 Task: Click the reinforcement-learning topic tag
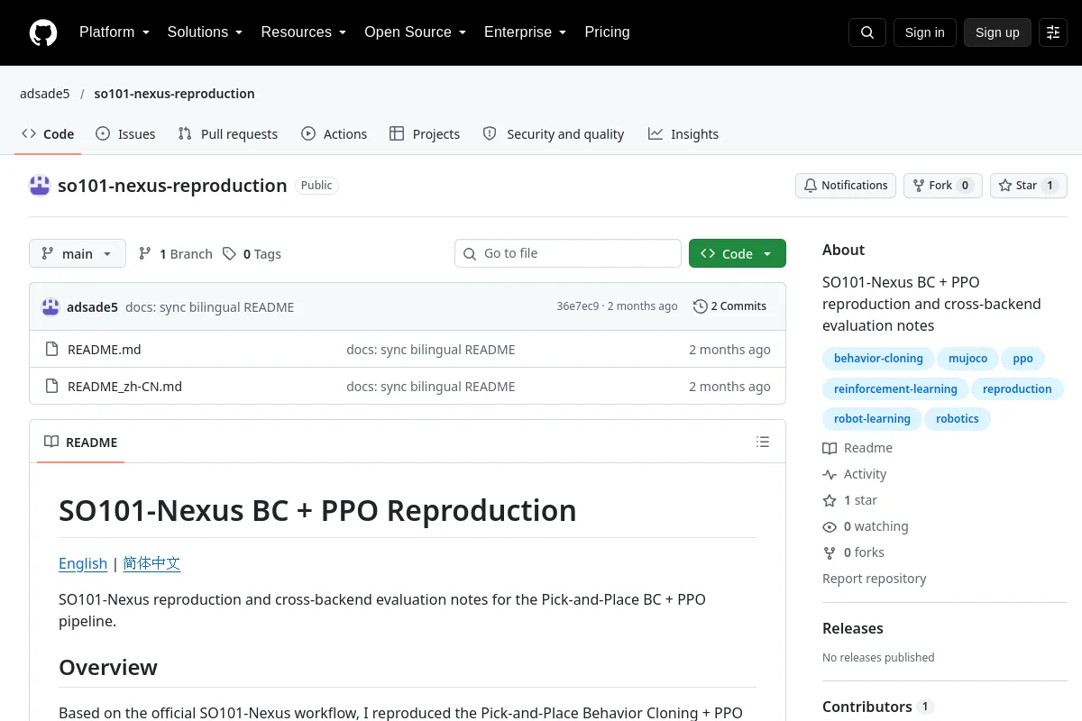[x=895, y=389]
